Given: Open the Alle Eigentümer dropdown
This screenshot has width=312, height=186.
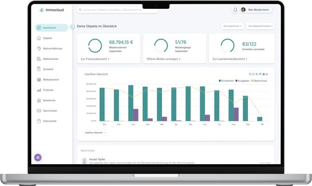Looking at the screenshot, I should tap(232, 26).
